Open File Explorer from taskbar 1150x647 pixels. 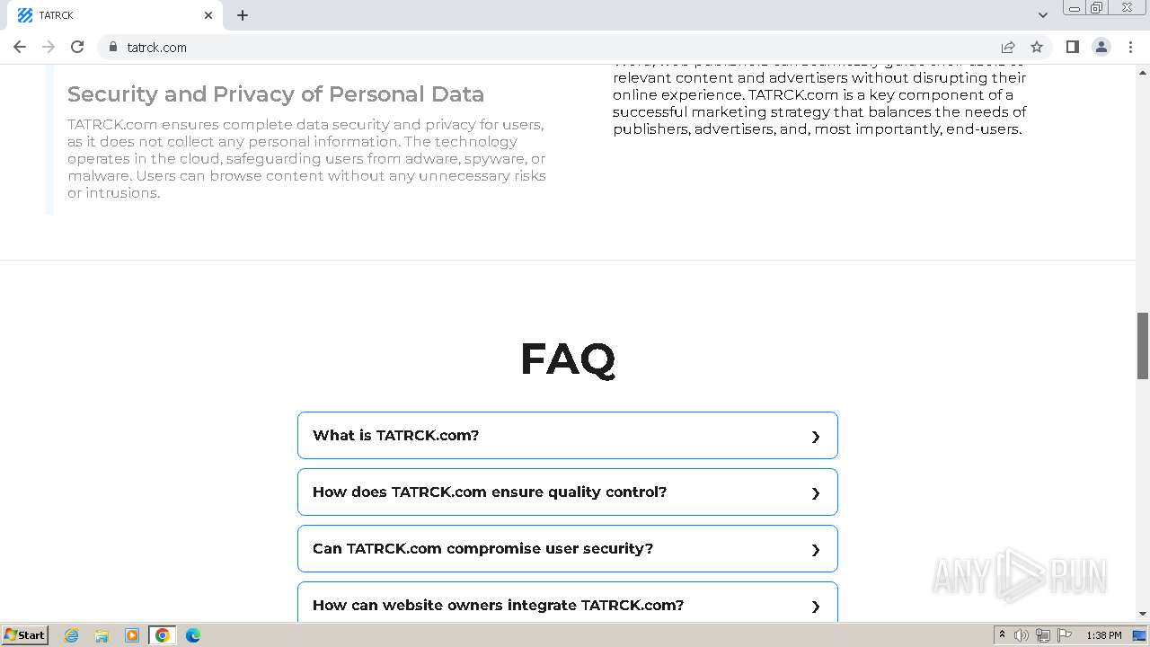(102, 635)
